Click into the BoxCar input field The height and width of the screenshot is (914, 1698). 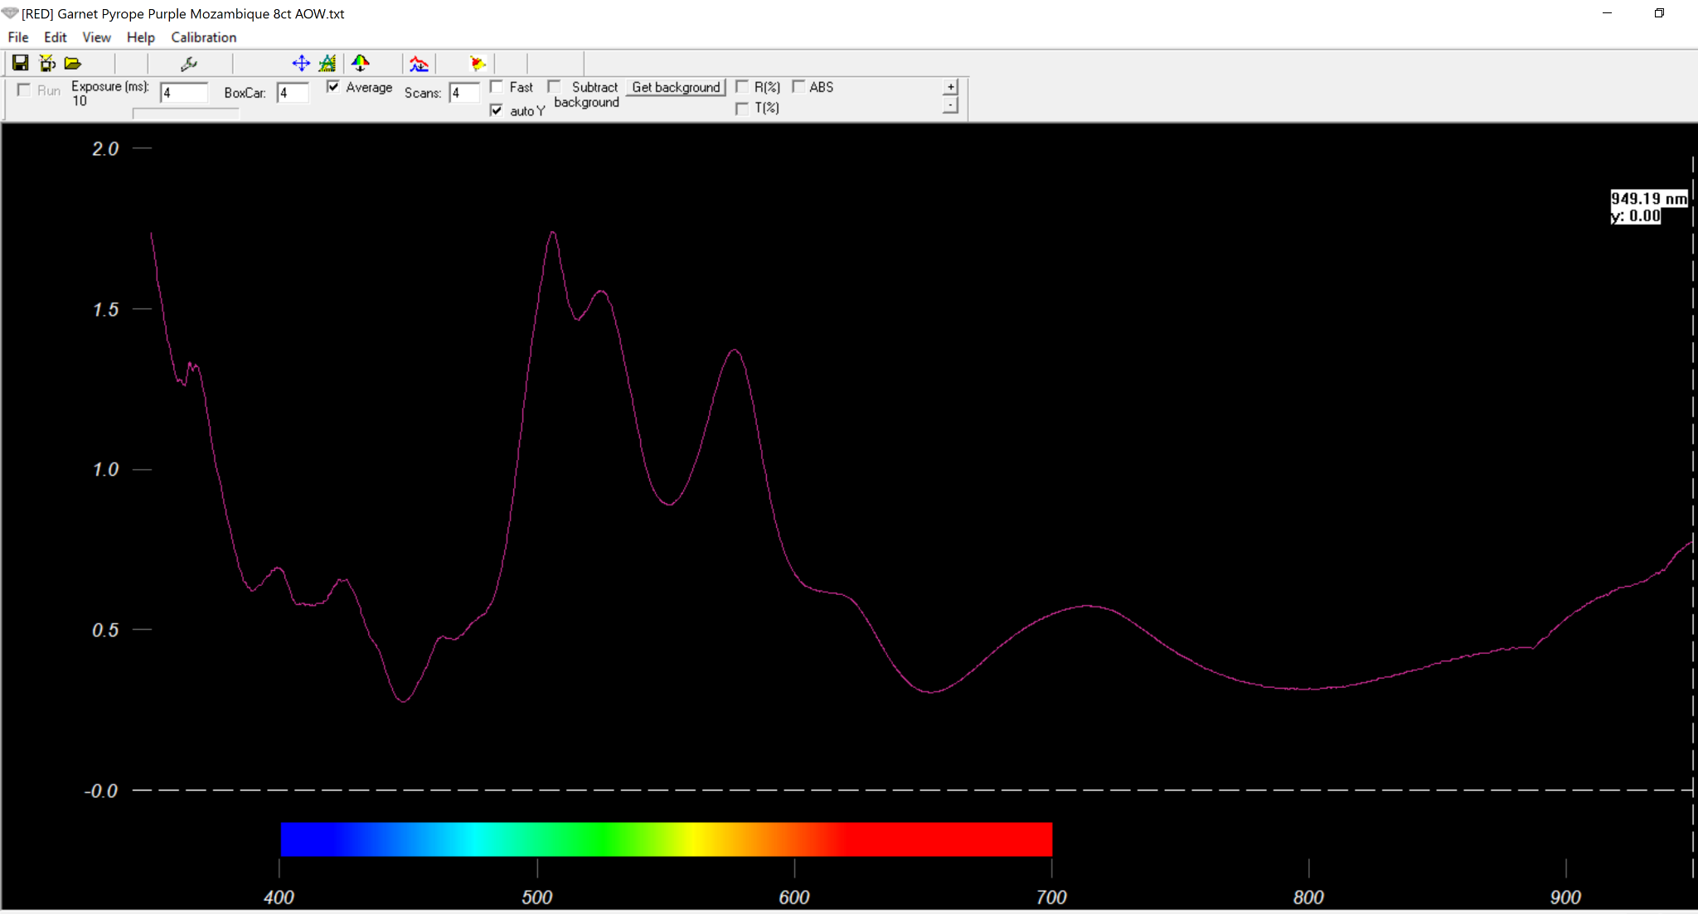pyautogui.click(x=293, y=93)
